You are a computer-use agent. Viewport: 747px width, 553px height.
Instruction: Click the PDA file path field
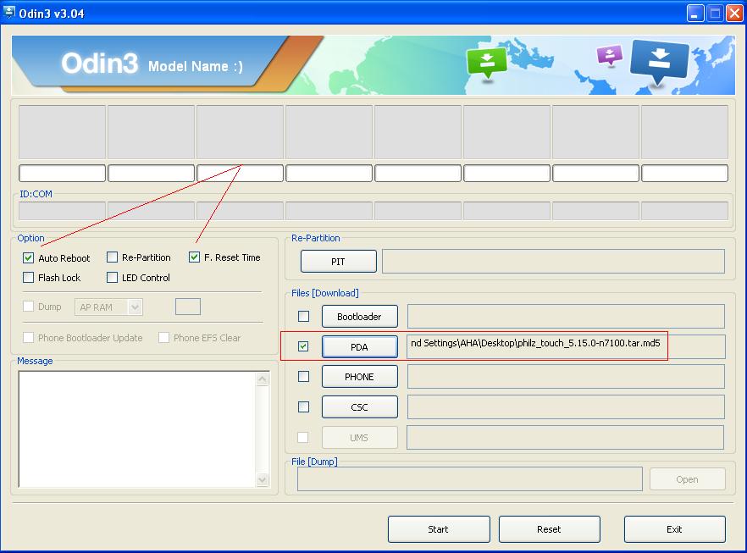[x=566, y=346]
